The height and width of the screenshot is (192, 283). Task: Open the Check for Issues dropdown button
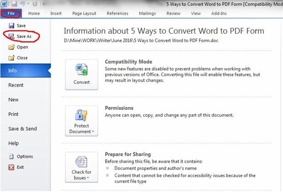81,167
